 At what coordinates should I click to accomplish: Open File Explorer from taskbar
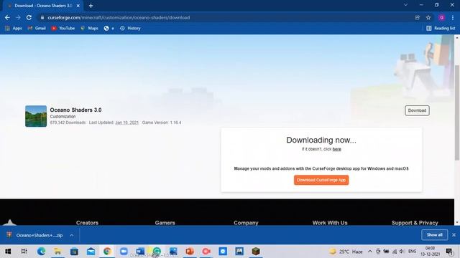57,252
